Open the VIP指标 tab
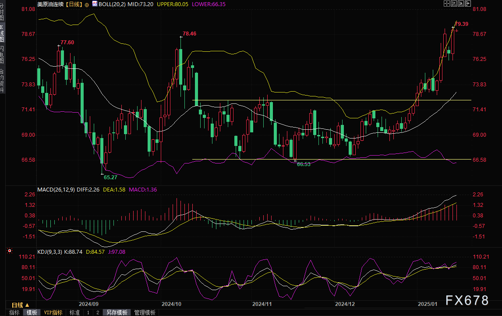 (53, 312)
